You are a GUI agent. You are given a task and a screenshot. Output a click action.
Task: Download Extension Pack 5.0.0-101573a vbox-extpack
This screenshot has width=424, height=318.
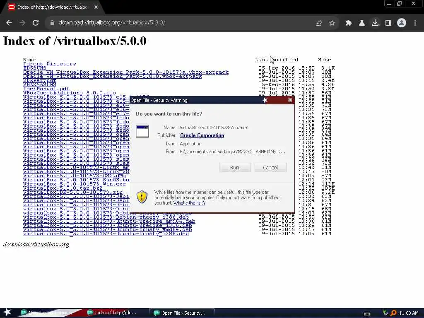(126, 72)
